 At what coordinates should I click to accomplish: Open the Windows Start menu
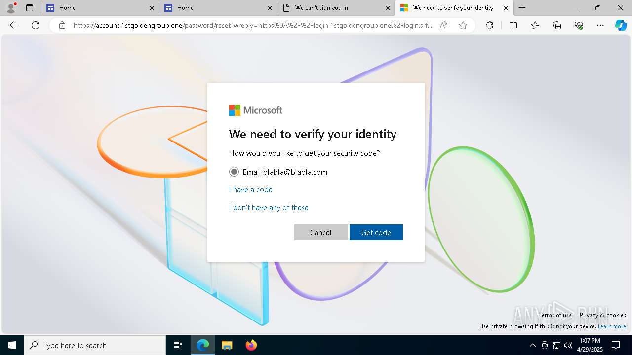pyautogui.click(x=12, y=345)
